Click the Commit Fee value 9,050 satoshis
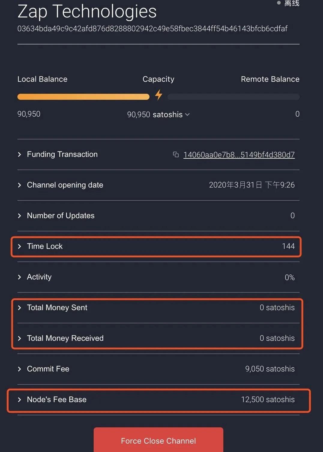This screenshot has width=323, height=452. pos(270,369)
